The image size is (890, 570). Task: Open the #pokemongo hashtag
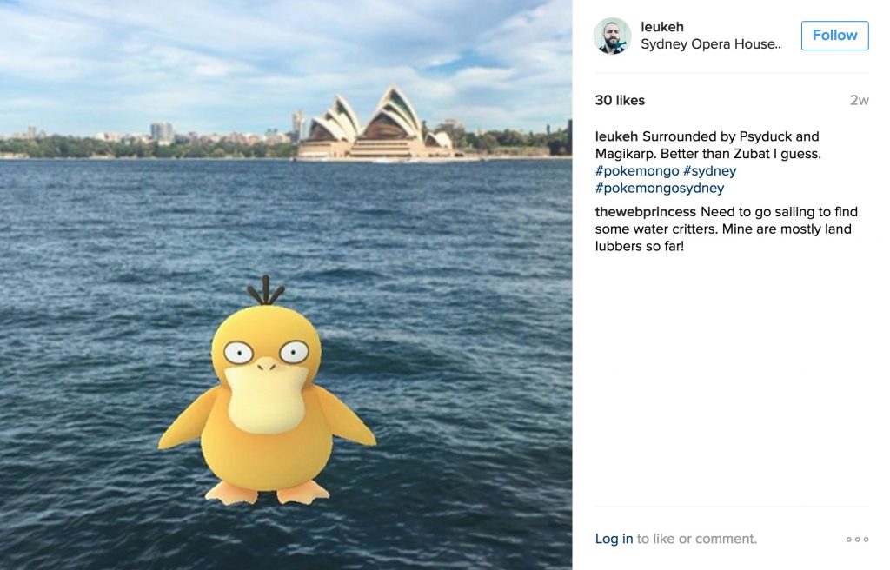[x=637, y=171]
